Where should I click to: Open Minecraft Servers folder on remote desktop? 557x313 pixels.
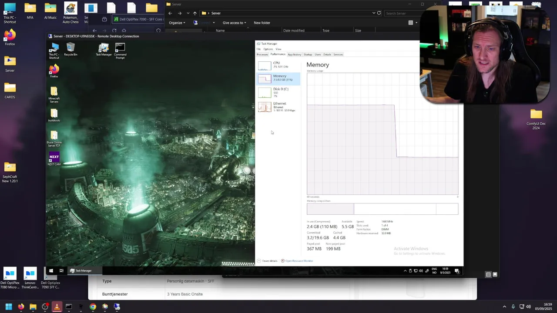54,95
